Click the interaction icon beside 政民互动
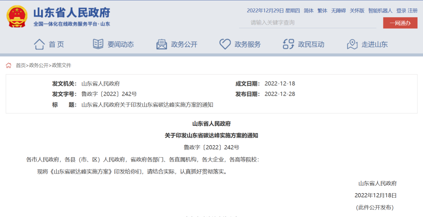The height and width of the screenshot is (217, 423). coord(288,44)
